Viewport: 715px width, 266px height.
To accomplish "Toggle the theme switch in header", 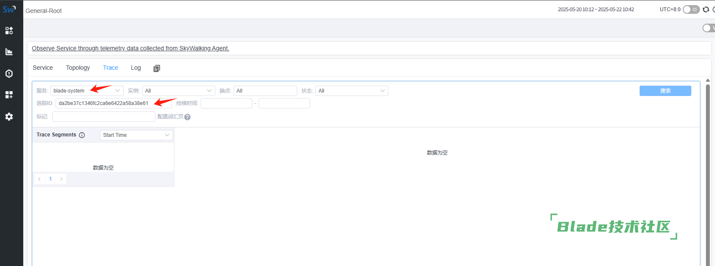I will (691, 9).
